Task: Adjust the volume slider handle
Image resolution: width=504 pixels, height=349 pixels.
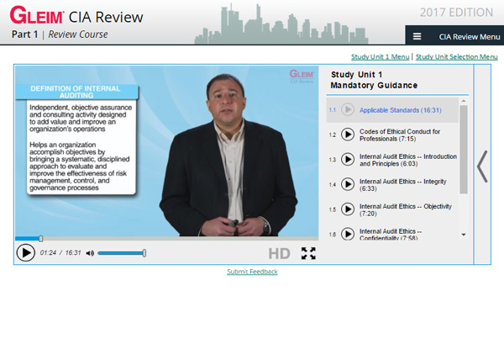Action: coord(144,253)
